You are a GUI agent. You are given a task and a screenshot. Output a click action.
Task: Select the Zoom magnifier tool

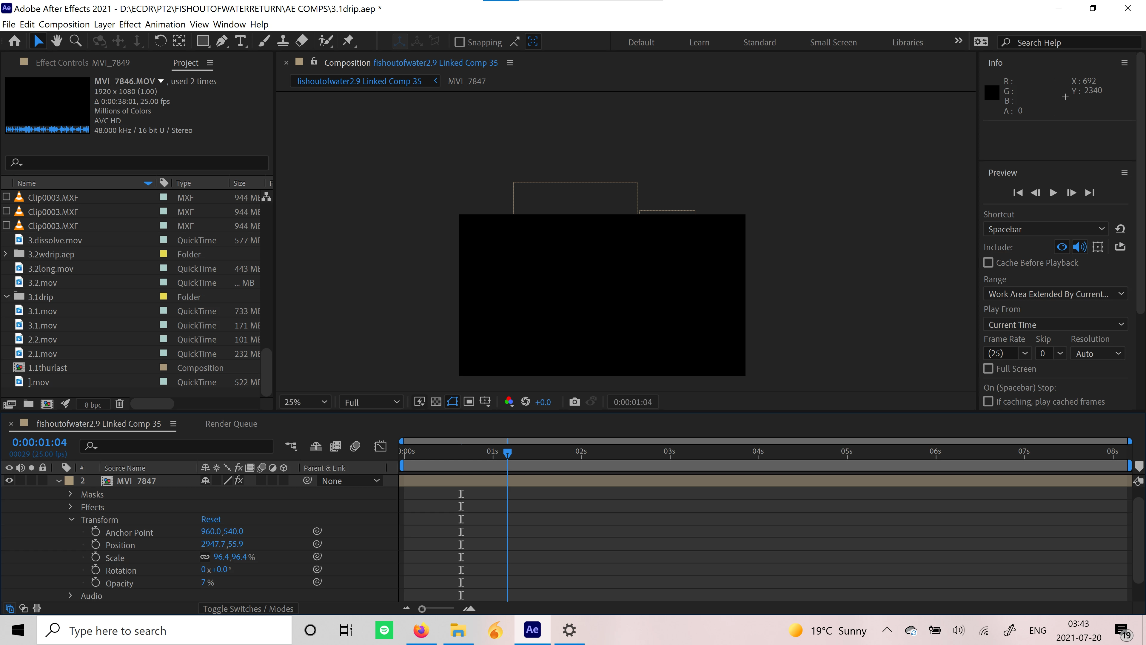(x=76, y=42)
